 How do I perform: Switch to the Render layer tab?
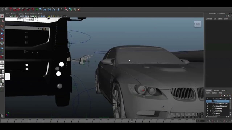click(216, 90)
